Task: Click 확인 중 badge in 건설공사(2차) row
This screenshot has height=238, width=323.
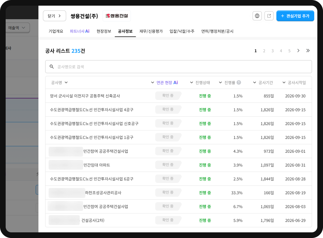Action: pos(168,220)
